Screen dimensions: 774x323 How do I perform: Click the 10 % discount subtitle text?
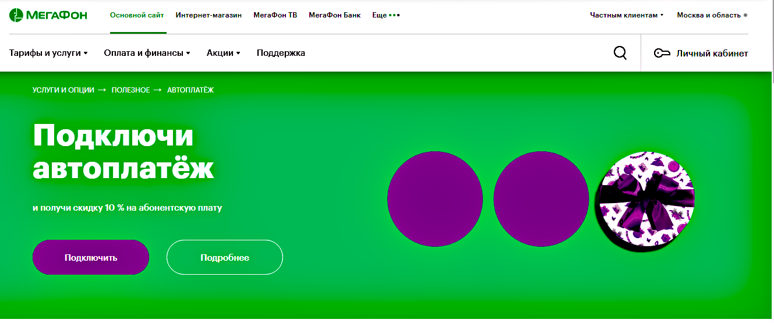point(128,208)
